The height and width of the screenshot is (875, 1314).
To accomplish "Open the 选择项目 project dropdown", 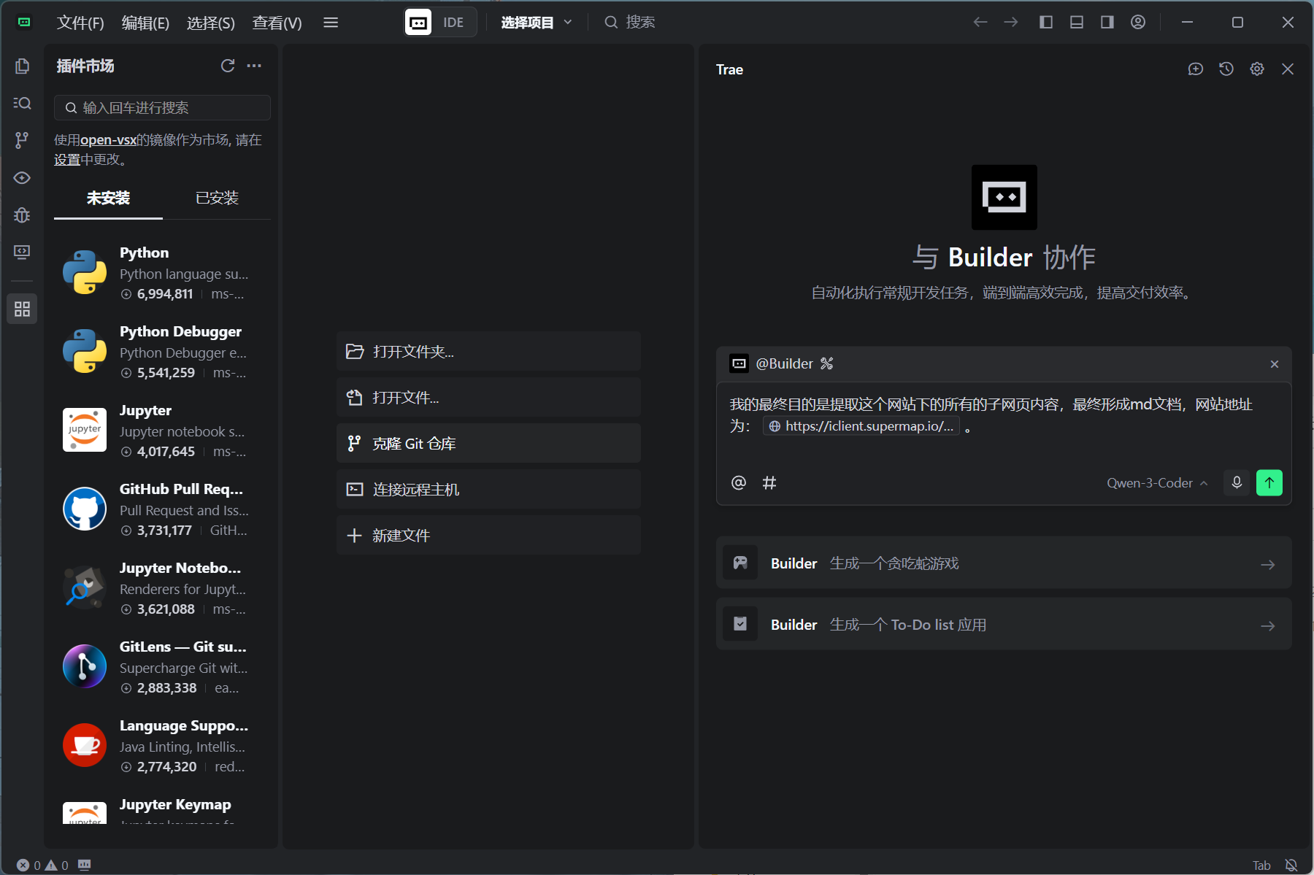I will pyautogui.click(x=537, y=23).
